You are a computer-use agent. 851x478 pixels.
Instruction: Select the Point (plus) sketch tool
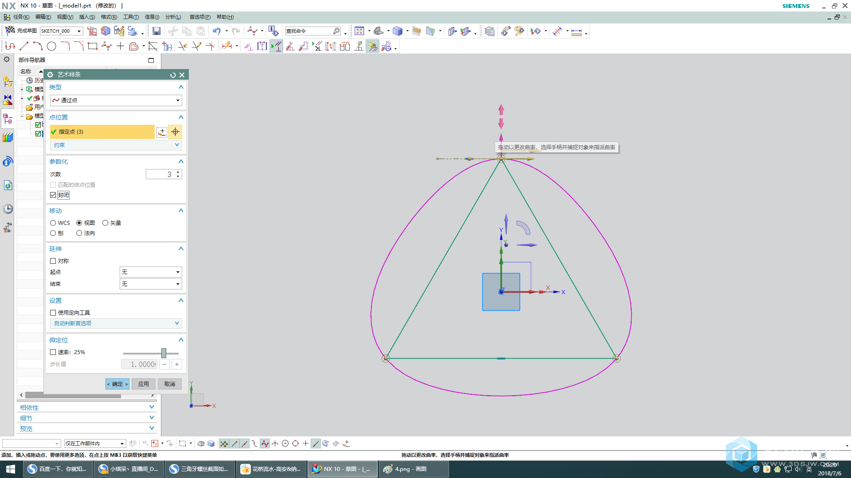(x=120, y=46)
